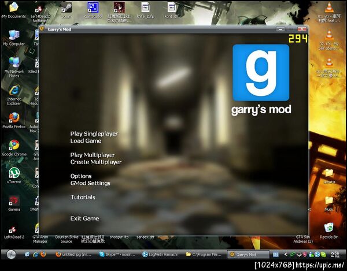Open GMod Settings

pos(90,183)
